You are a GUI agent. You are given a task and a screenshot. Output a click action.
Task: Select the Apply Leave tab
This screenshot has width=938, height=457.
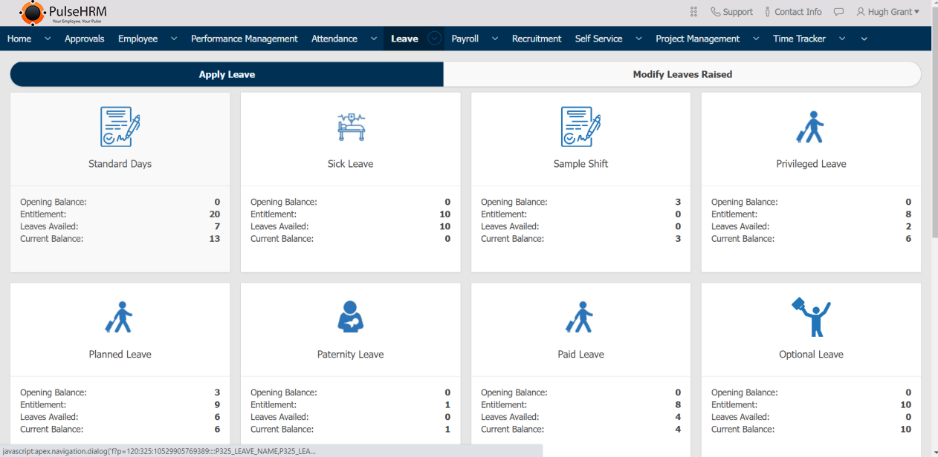point(227,74)
